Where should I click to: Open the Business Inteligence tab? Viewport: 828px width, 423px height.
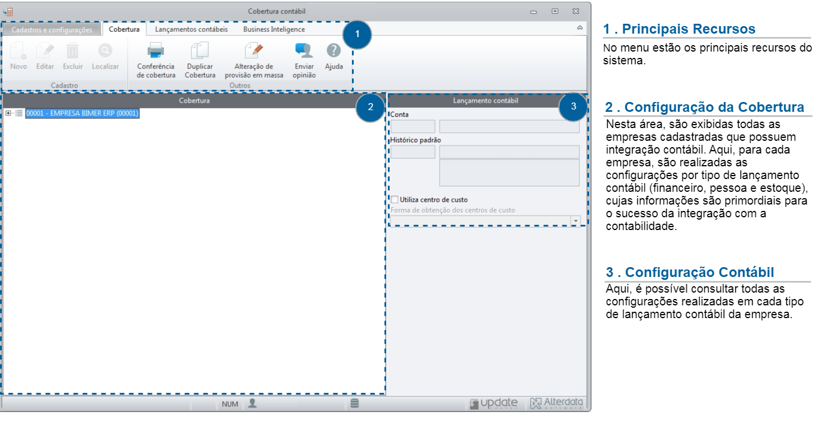pyautogui.click(x=274, y=29)
